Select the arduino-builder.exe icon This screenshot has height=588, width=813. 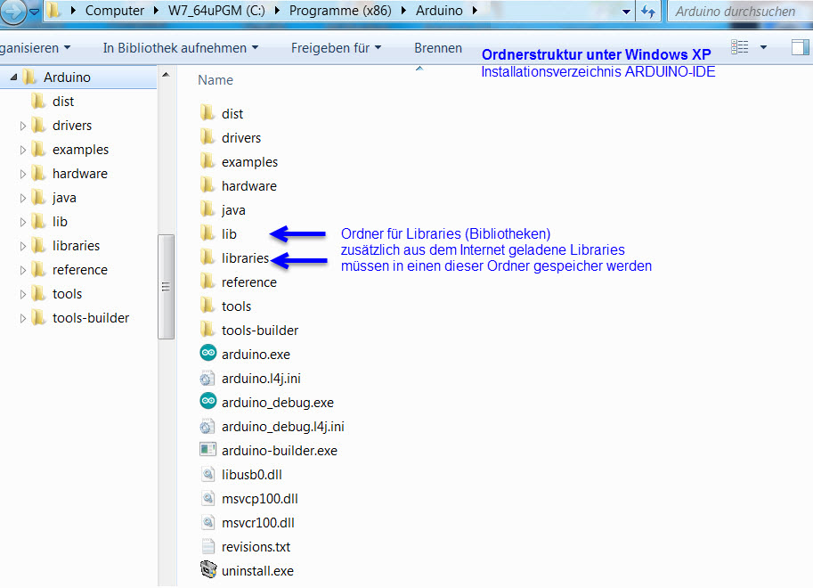pyautogui.click(x=207, y=449)
